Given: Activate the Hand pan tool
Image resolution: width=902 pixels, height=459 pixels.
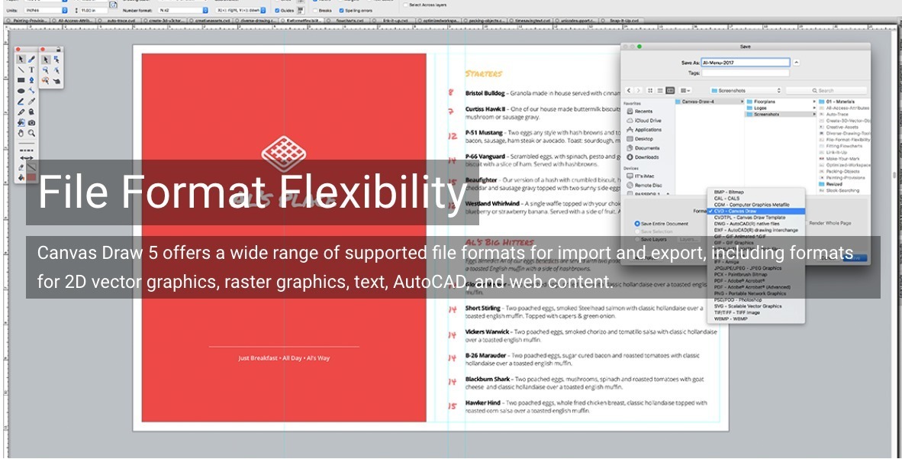Looking at the screenshot, I should click(x=21, y=133).
